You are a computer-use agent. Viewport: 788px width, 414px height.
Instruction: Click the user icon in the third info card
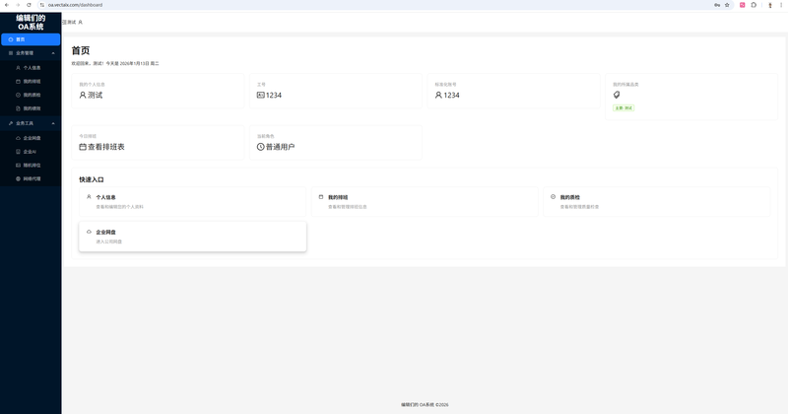(438, 95)
